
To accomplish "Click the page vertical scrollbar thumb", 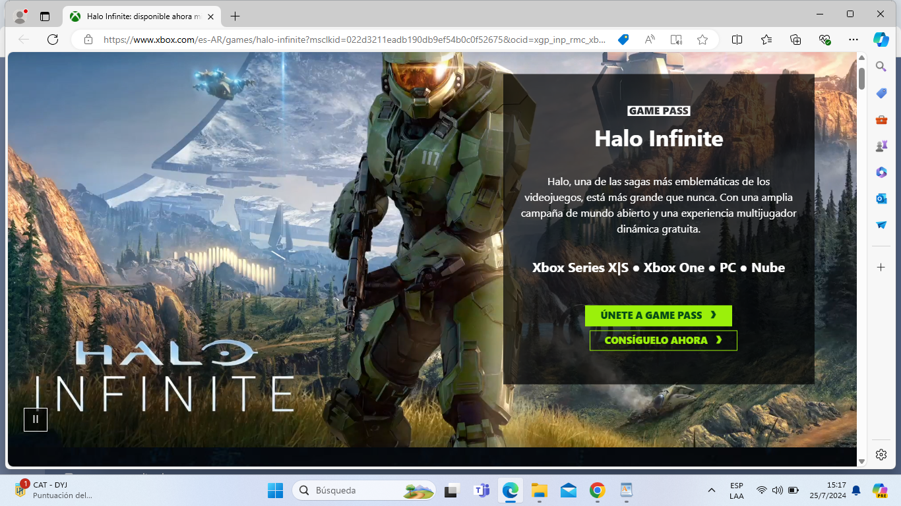I will 861,78.
